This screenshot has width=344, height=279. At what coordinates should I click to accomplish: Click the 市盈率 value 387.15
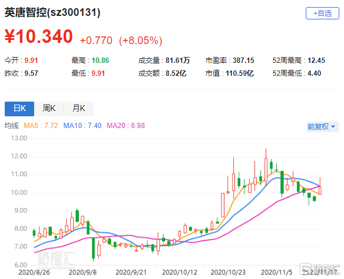pos(243,60)
